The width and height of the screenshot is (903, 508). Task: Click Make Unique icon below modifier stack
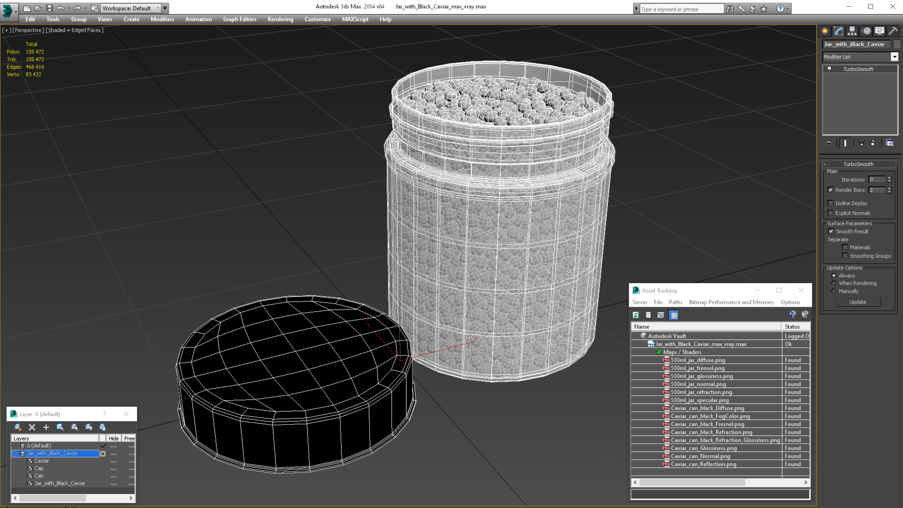862,143
